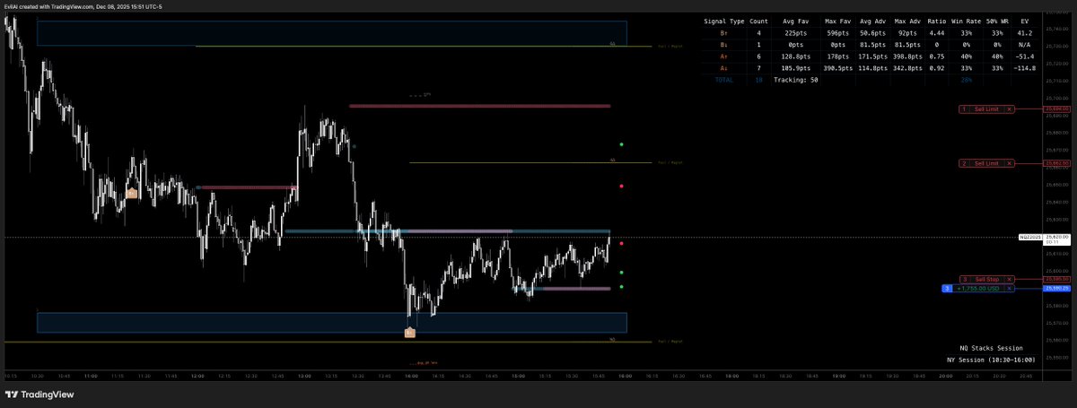1077x408 pixels.
Task: Click the '41.2' EV cell
Action: click(x=1025, y=31)
